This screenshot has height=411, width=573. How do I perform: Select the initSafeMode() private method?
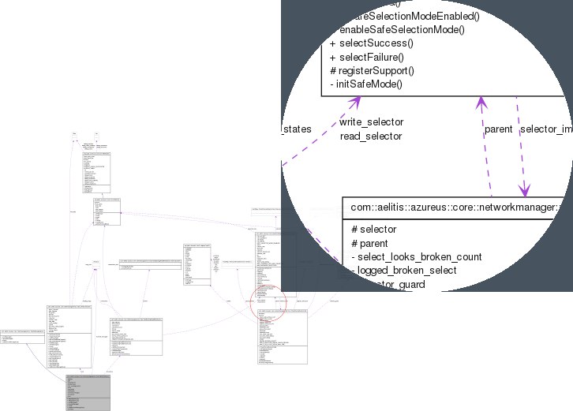click(366, 84)
